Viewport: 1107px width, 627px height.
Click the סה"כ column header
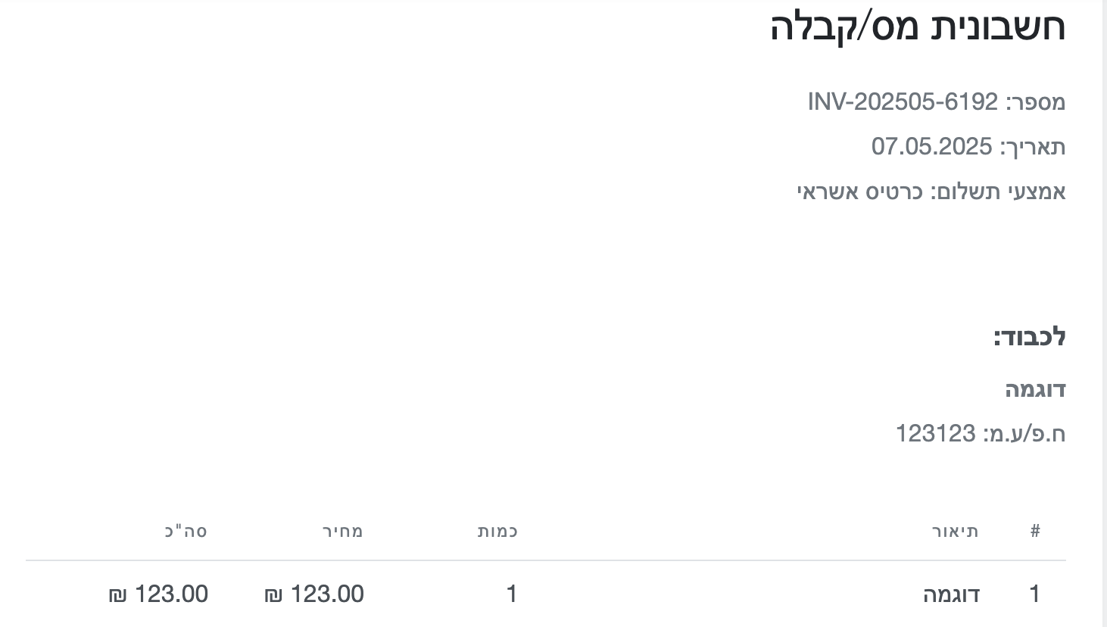click(186, 531)
